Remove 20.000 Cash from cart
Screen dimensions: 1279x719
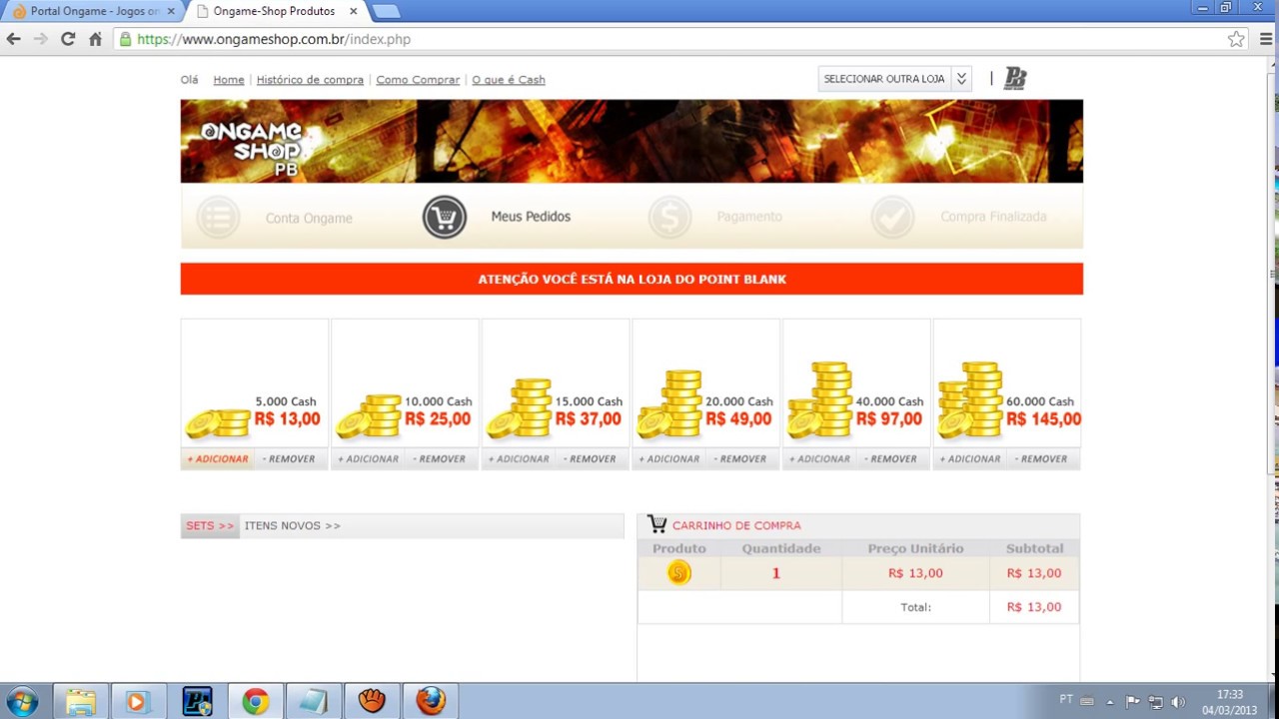pyautogui.click(x=742, y=459)
